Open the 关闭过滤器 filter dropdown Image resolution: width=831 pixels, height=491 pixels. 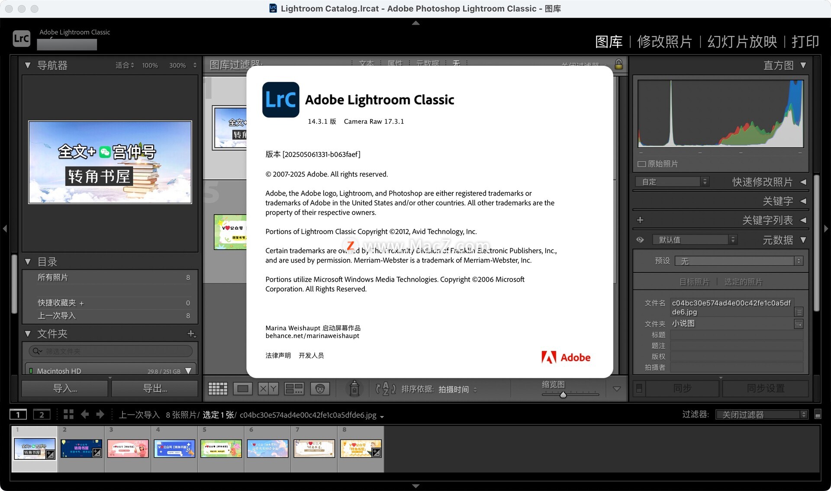762,414
